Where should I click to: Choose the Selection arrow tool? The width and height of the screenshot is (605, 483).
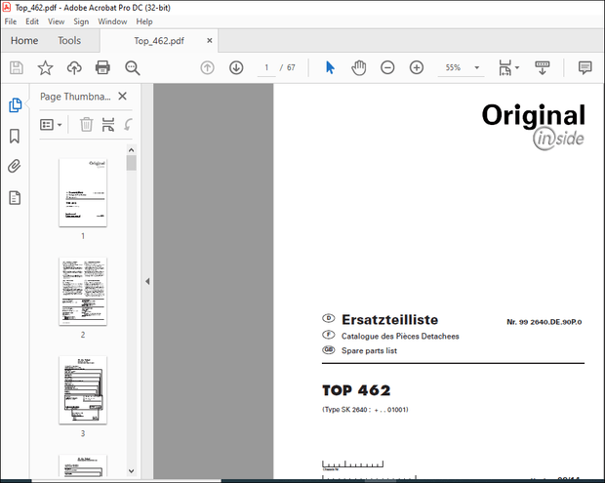[x=330, y=68]
